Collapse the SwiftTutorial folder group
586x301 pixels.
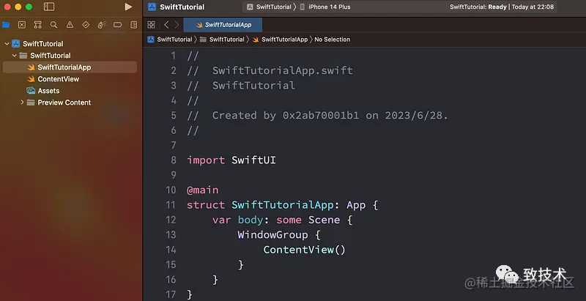[14, 56]
